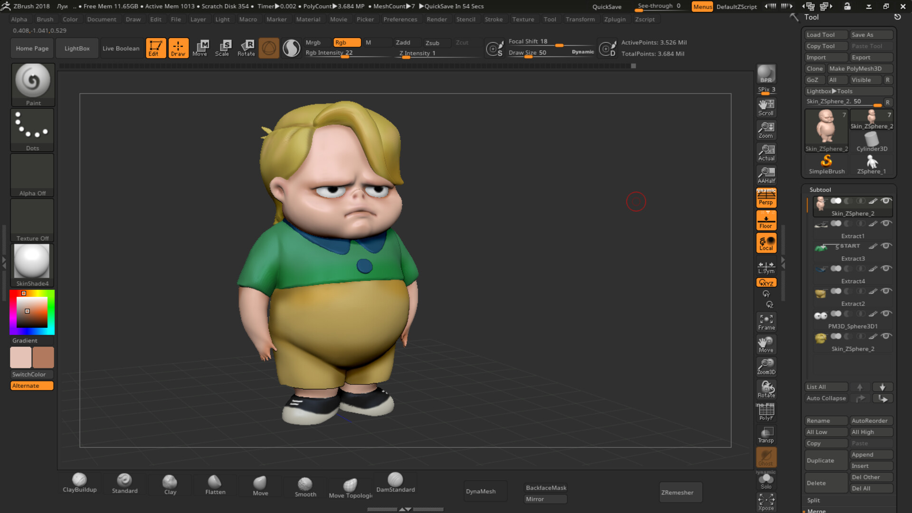Viewport: 912px width, 513px height.
Task: Select the Extract2 subtool row
Action: [853, 296]
